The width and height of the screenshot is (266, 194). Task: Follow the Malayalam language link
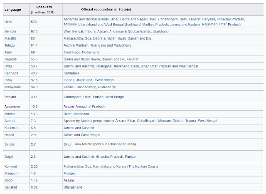pos(12,87)
